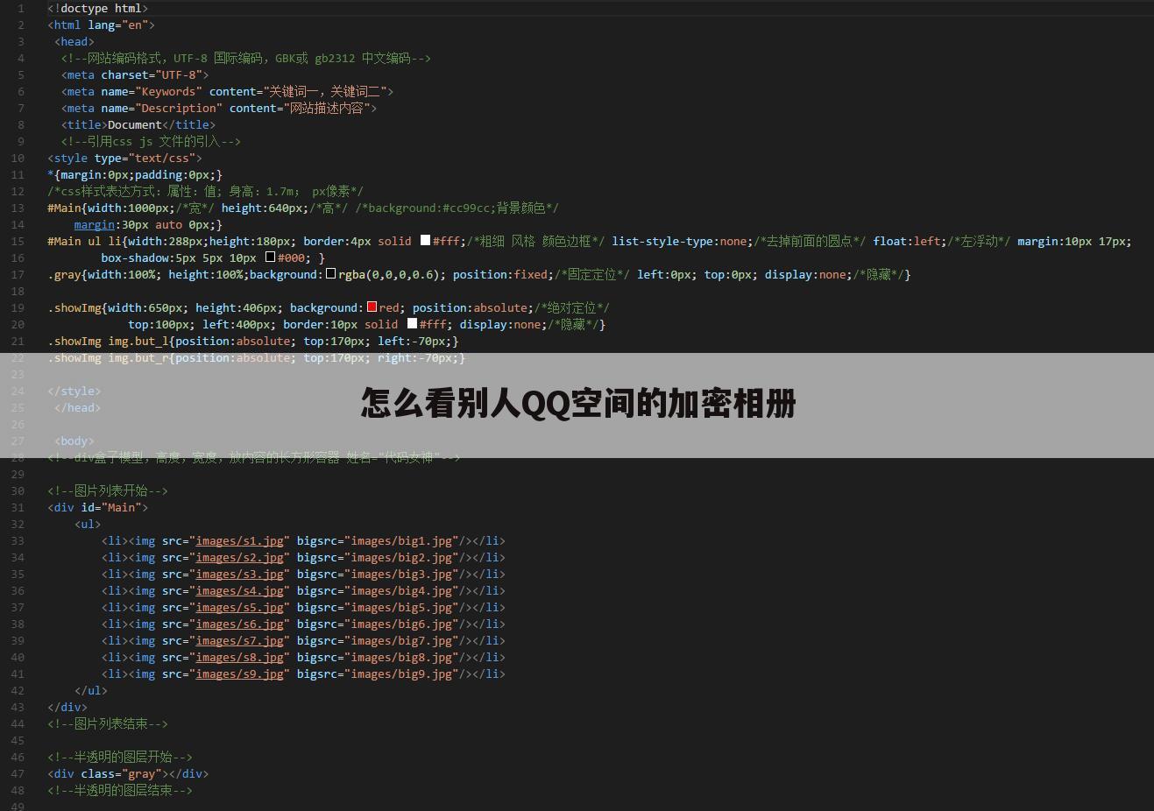The image size is (1154, 811).
Task: Click float:left declaration on line 15
Action: (x=907, y=241)
